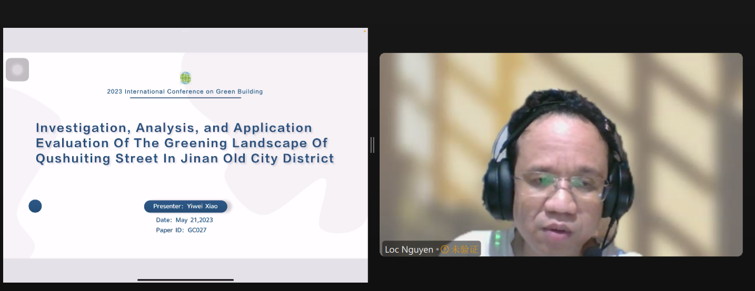Click the "2023 International Conference on Green Building" heading
755x291 pixels.
pyautogui.click(x=185, y=91)
